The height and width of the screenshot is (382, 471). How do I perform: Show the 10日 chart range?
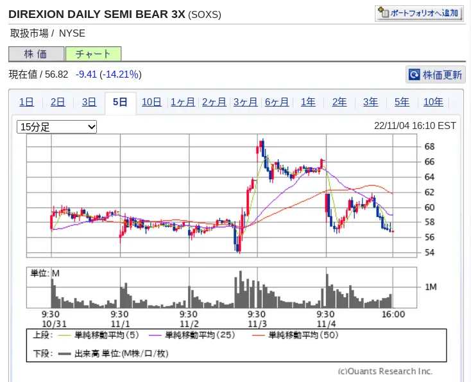click(151, 102)
